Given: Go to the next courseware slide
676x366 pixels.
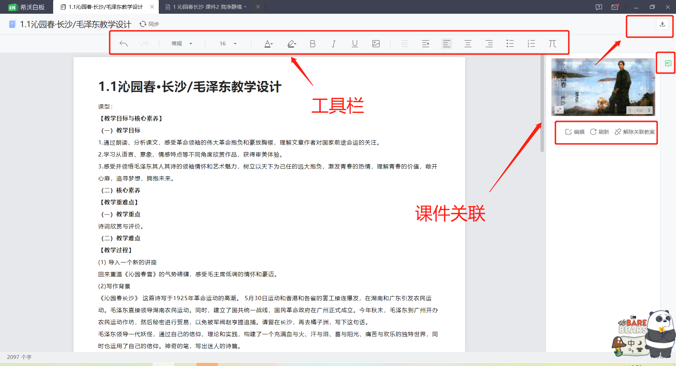Looking at the screenshot, I should click(x=649, y=110).
